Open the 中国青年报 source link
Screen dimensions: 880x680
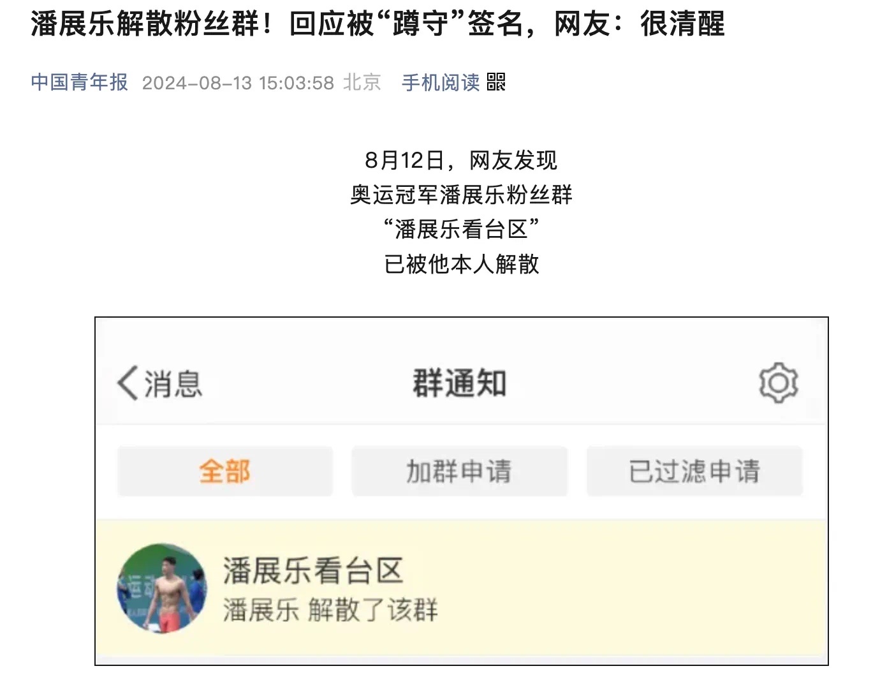click(x=79, y=82)
